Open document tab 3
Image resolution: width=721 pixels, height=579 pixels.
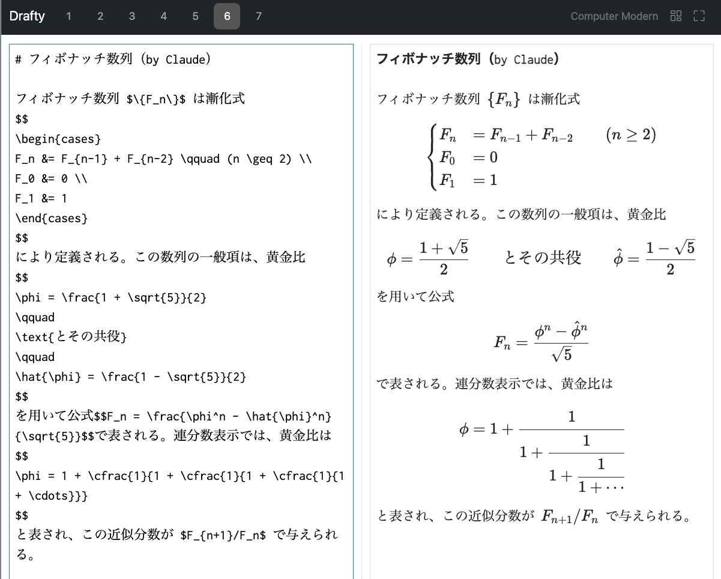pos(132,16)
